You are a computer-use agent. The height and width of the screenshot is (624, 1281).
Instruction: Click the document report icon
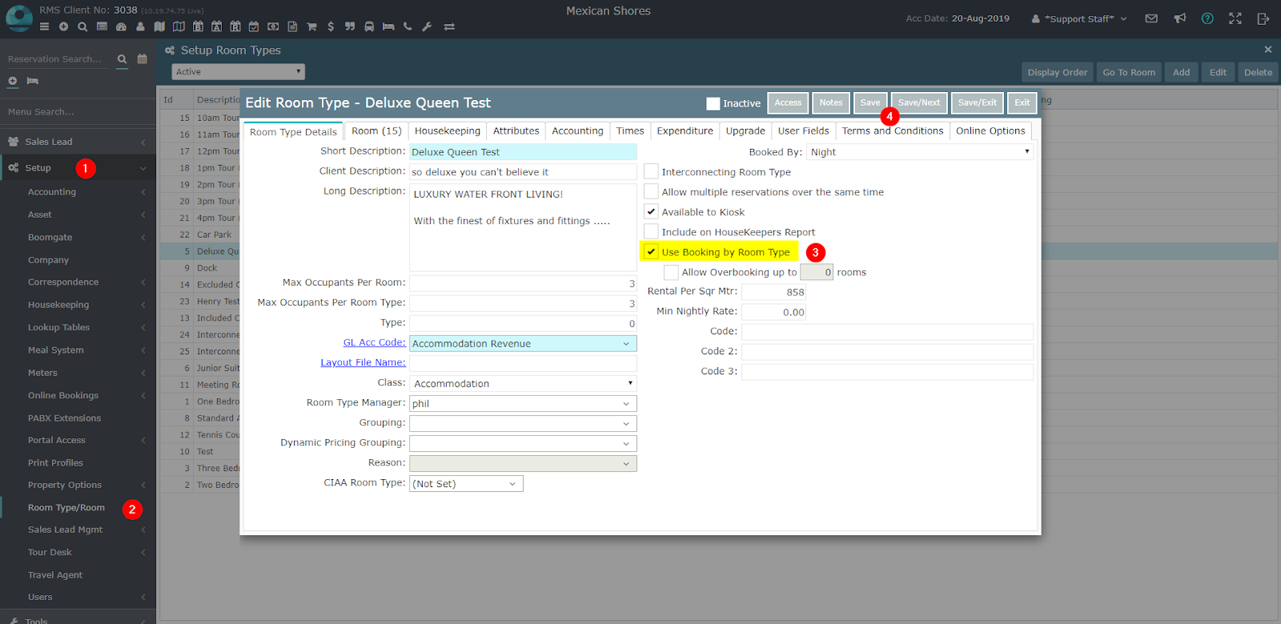coord(292,26)
